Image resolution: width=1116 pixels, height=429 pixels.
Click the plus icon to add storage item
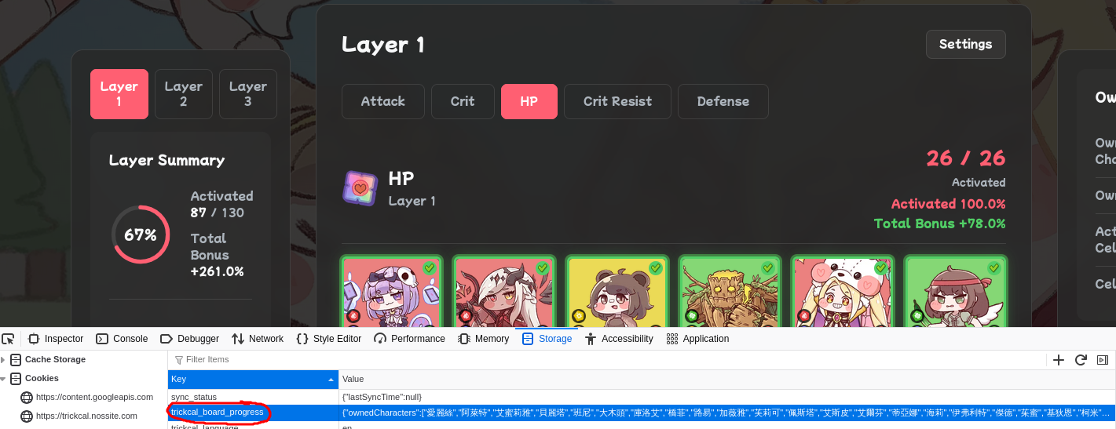point(1059,360)
